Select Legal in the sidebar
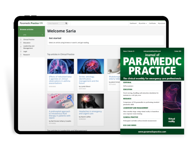 click(x=25, y=52)
